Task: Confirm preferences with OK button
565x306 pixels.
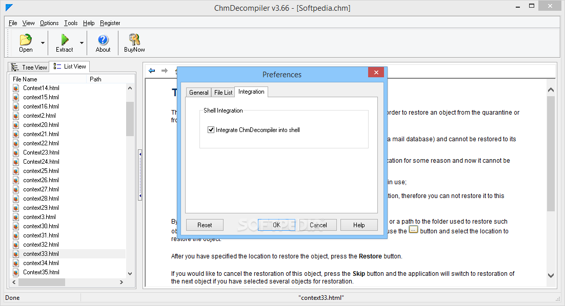Action: coord(276,225)
